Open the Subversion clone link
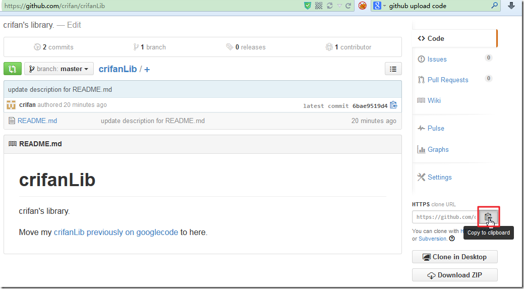 pos(432,239)
